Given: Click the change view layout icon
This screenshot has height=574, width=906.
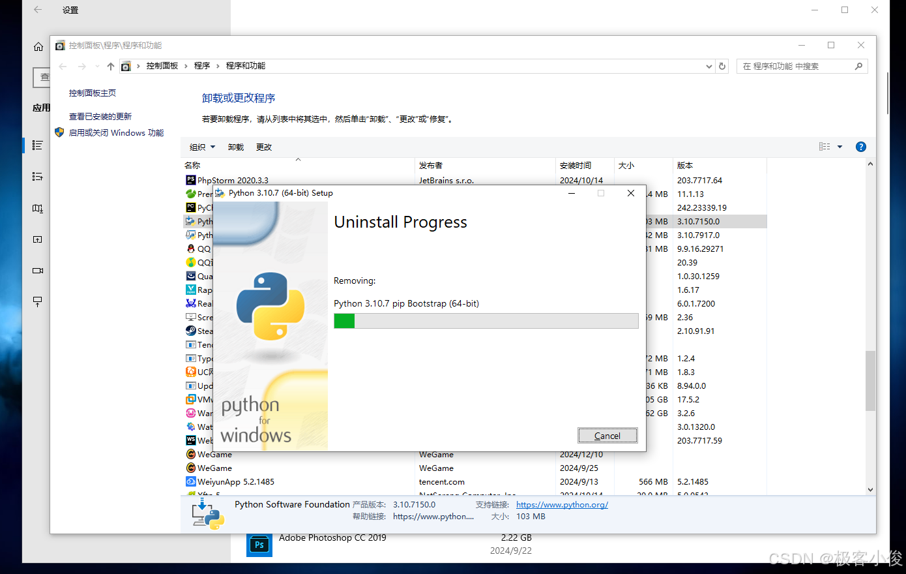Looking at the screenshot, I should click(x=825, y=147).
